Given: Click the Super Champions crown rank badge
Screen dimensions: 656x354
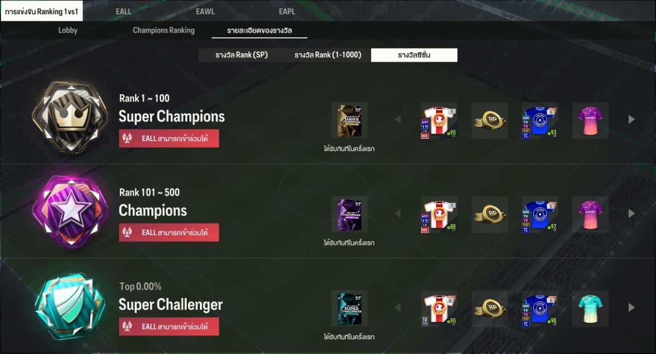Looking at the screenshot, I should click(70, 117).
